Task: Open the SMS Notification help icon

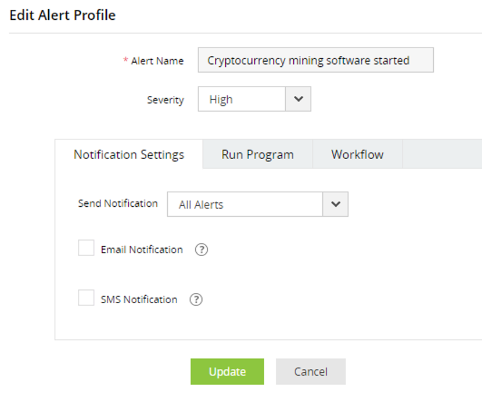Action: [x=196, y=300]
